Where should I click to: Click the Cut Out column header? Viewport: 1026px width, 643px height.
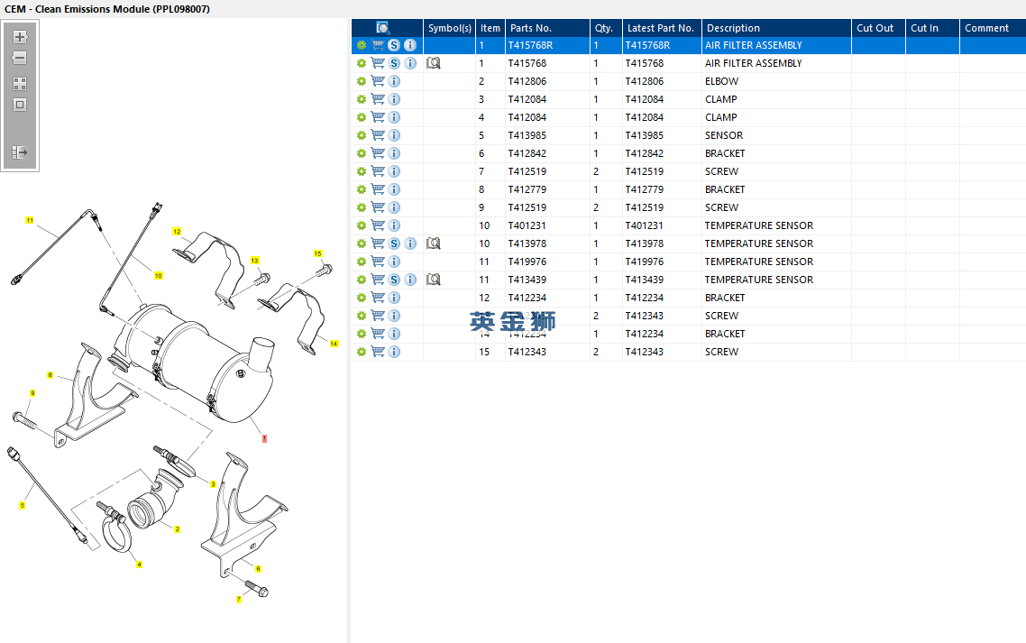pyautogui.click(x=879, y=27)
